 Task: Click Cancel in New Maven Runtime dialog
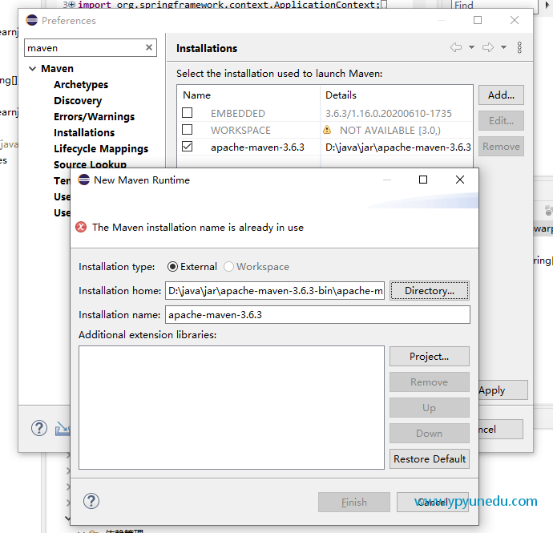click(433, 502)
